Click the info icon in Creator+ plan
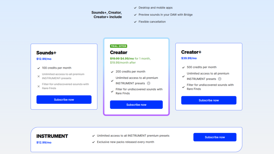The height and width of the screenshot is (154, 274). 220,79
